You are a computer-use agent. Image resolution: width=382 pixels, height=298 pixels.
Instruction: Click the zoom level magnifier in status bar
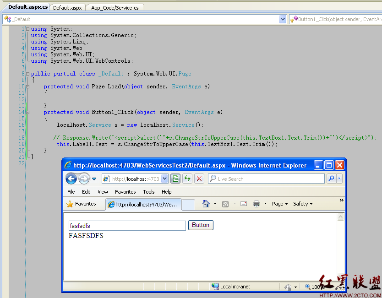tap(308, 287)
